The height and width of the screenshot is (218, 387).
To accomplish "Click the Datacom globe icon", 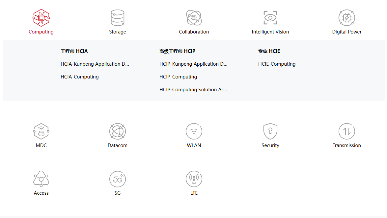I will click(x=118, y=131).
